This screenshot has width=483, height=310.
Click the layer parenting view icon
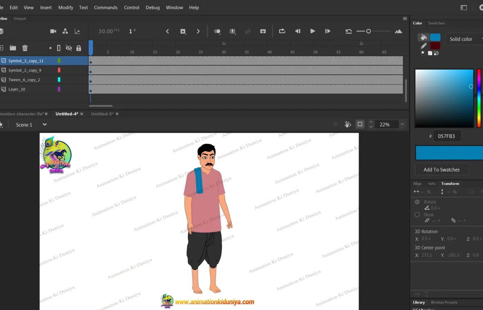click(x=65, y=31)
